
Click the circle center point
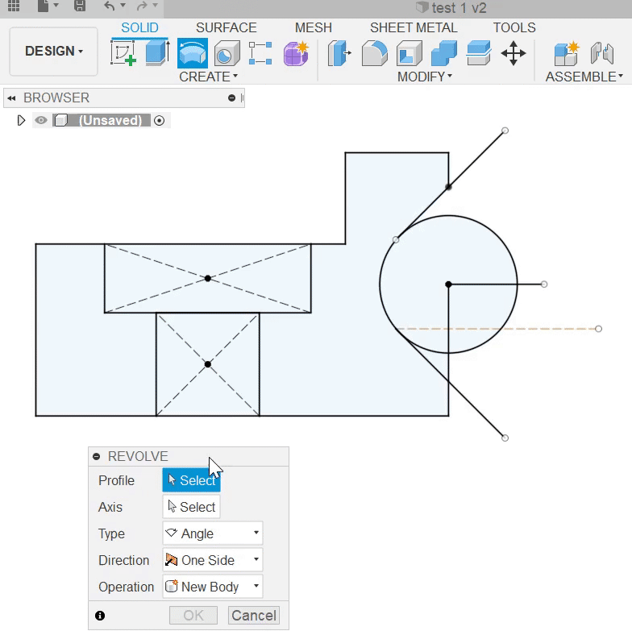[x=448, y=284]
